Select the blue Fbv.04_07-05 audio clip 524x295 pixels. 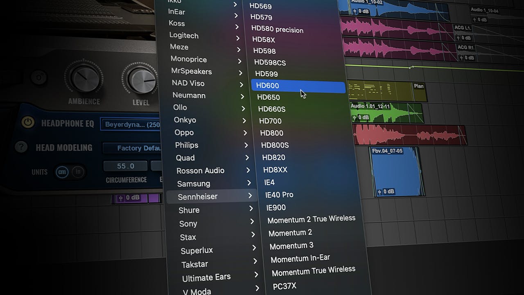(395, 172)
